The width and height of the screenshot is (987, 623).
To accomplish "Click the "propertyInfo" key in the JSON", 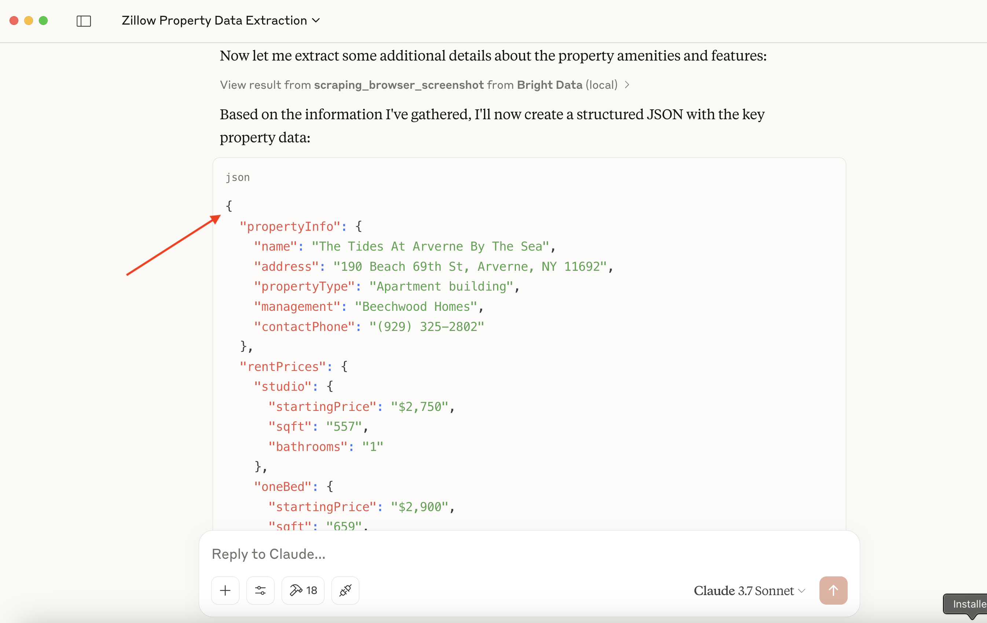I will point(290,226).
